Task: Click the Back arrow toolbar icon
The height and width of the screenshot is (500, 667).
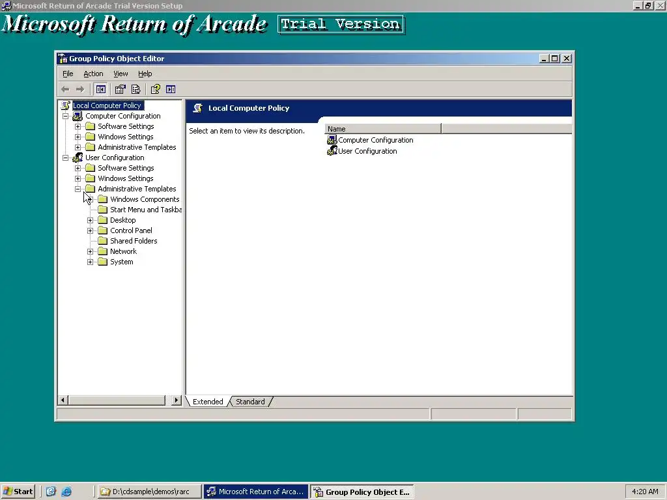Action: point(65,89)
